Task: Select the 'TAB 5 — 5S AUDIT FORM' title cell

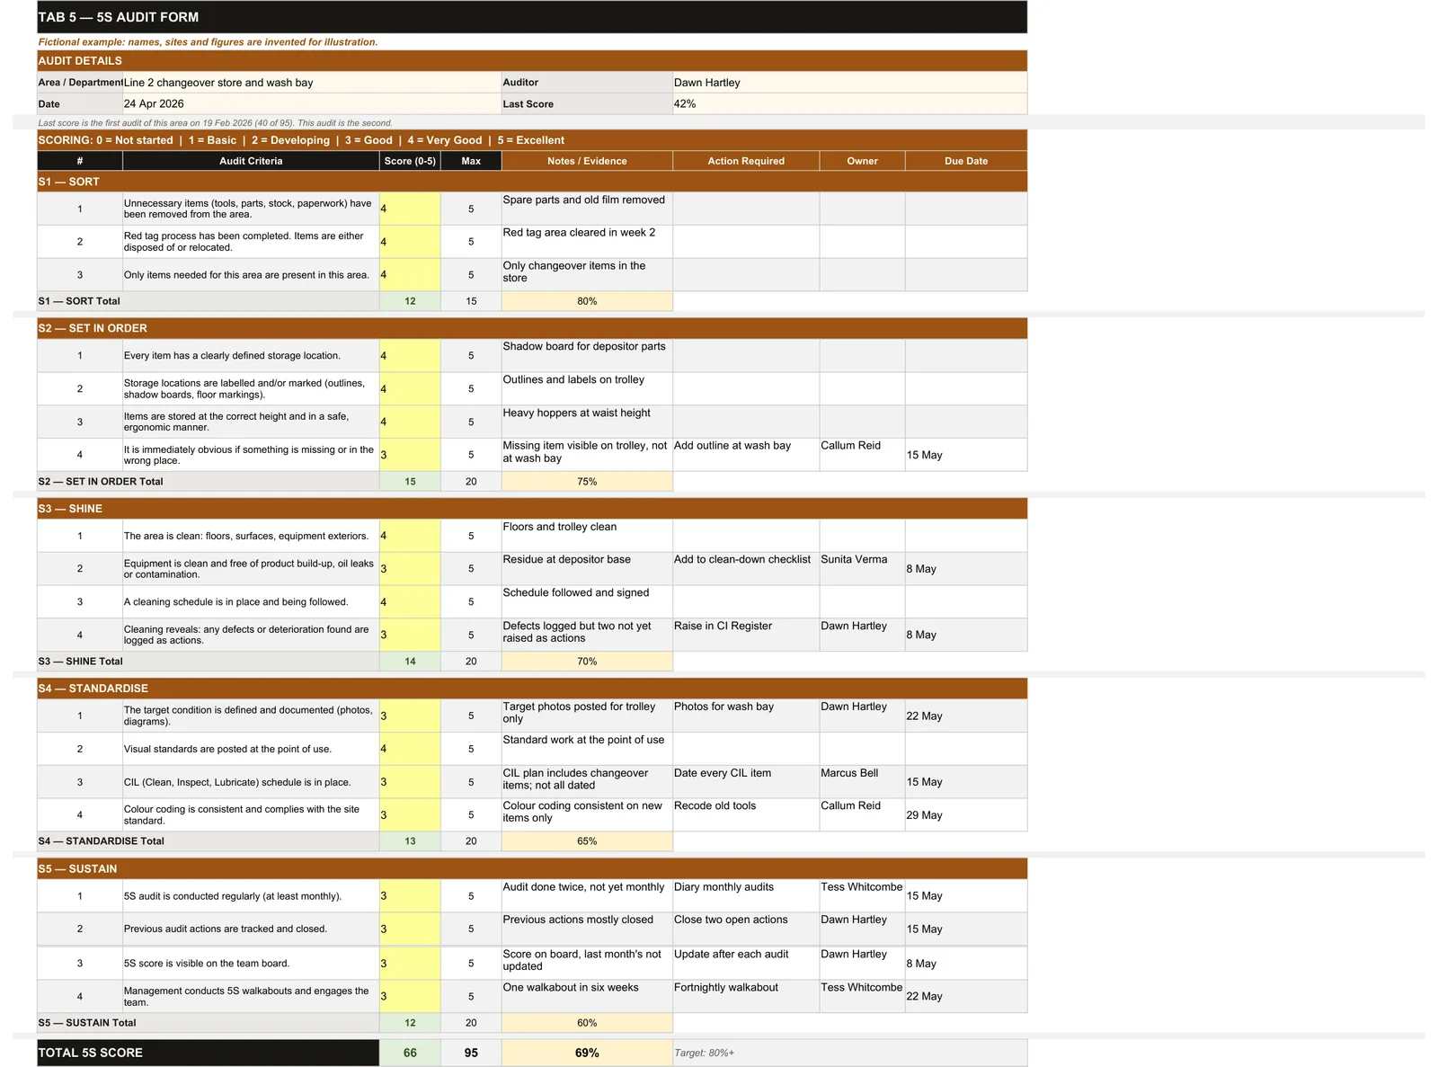Action: (x=532, y=17)
